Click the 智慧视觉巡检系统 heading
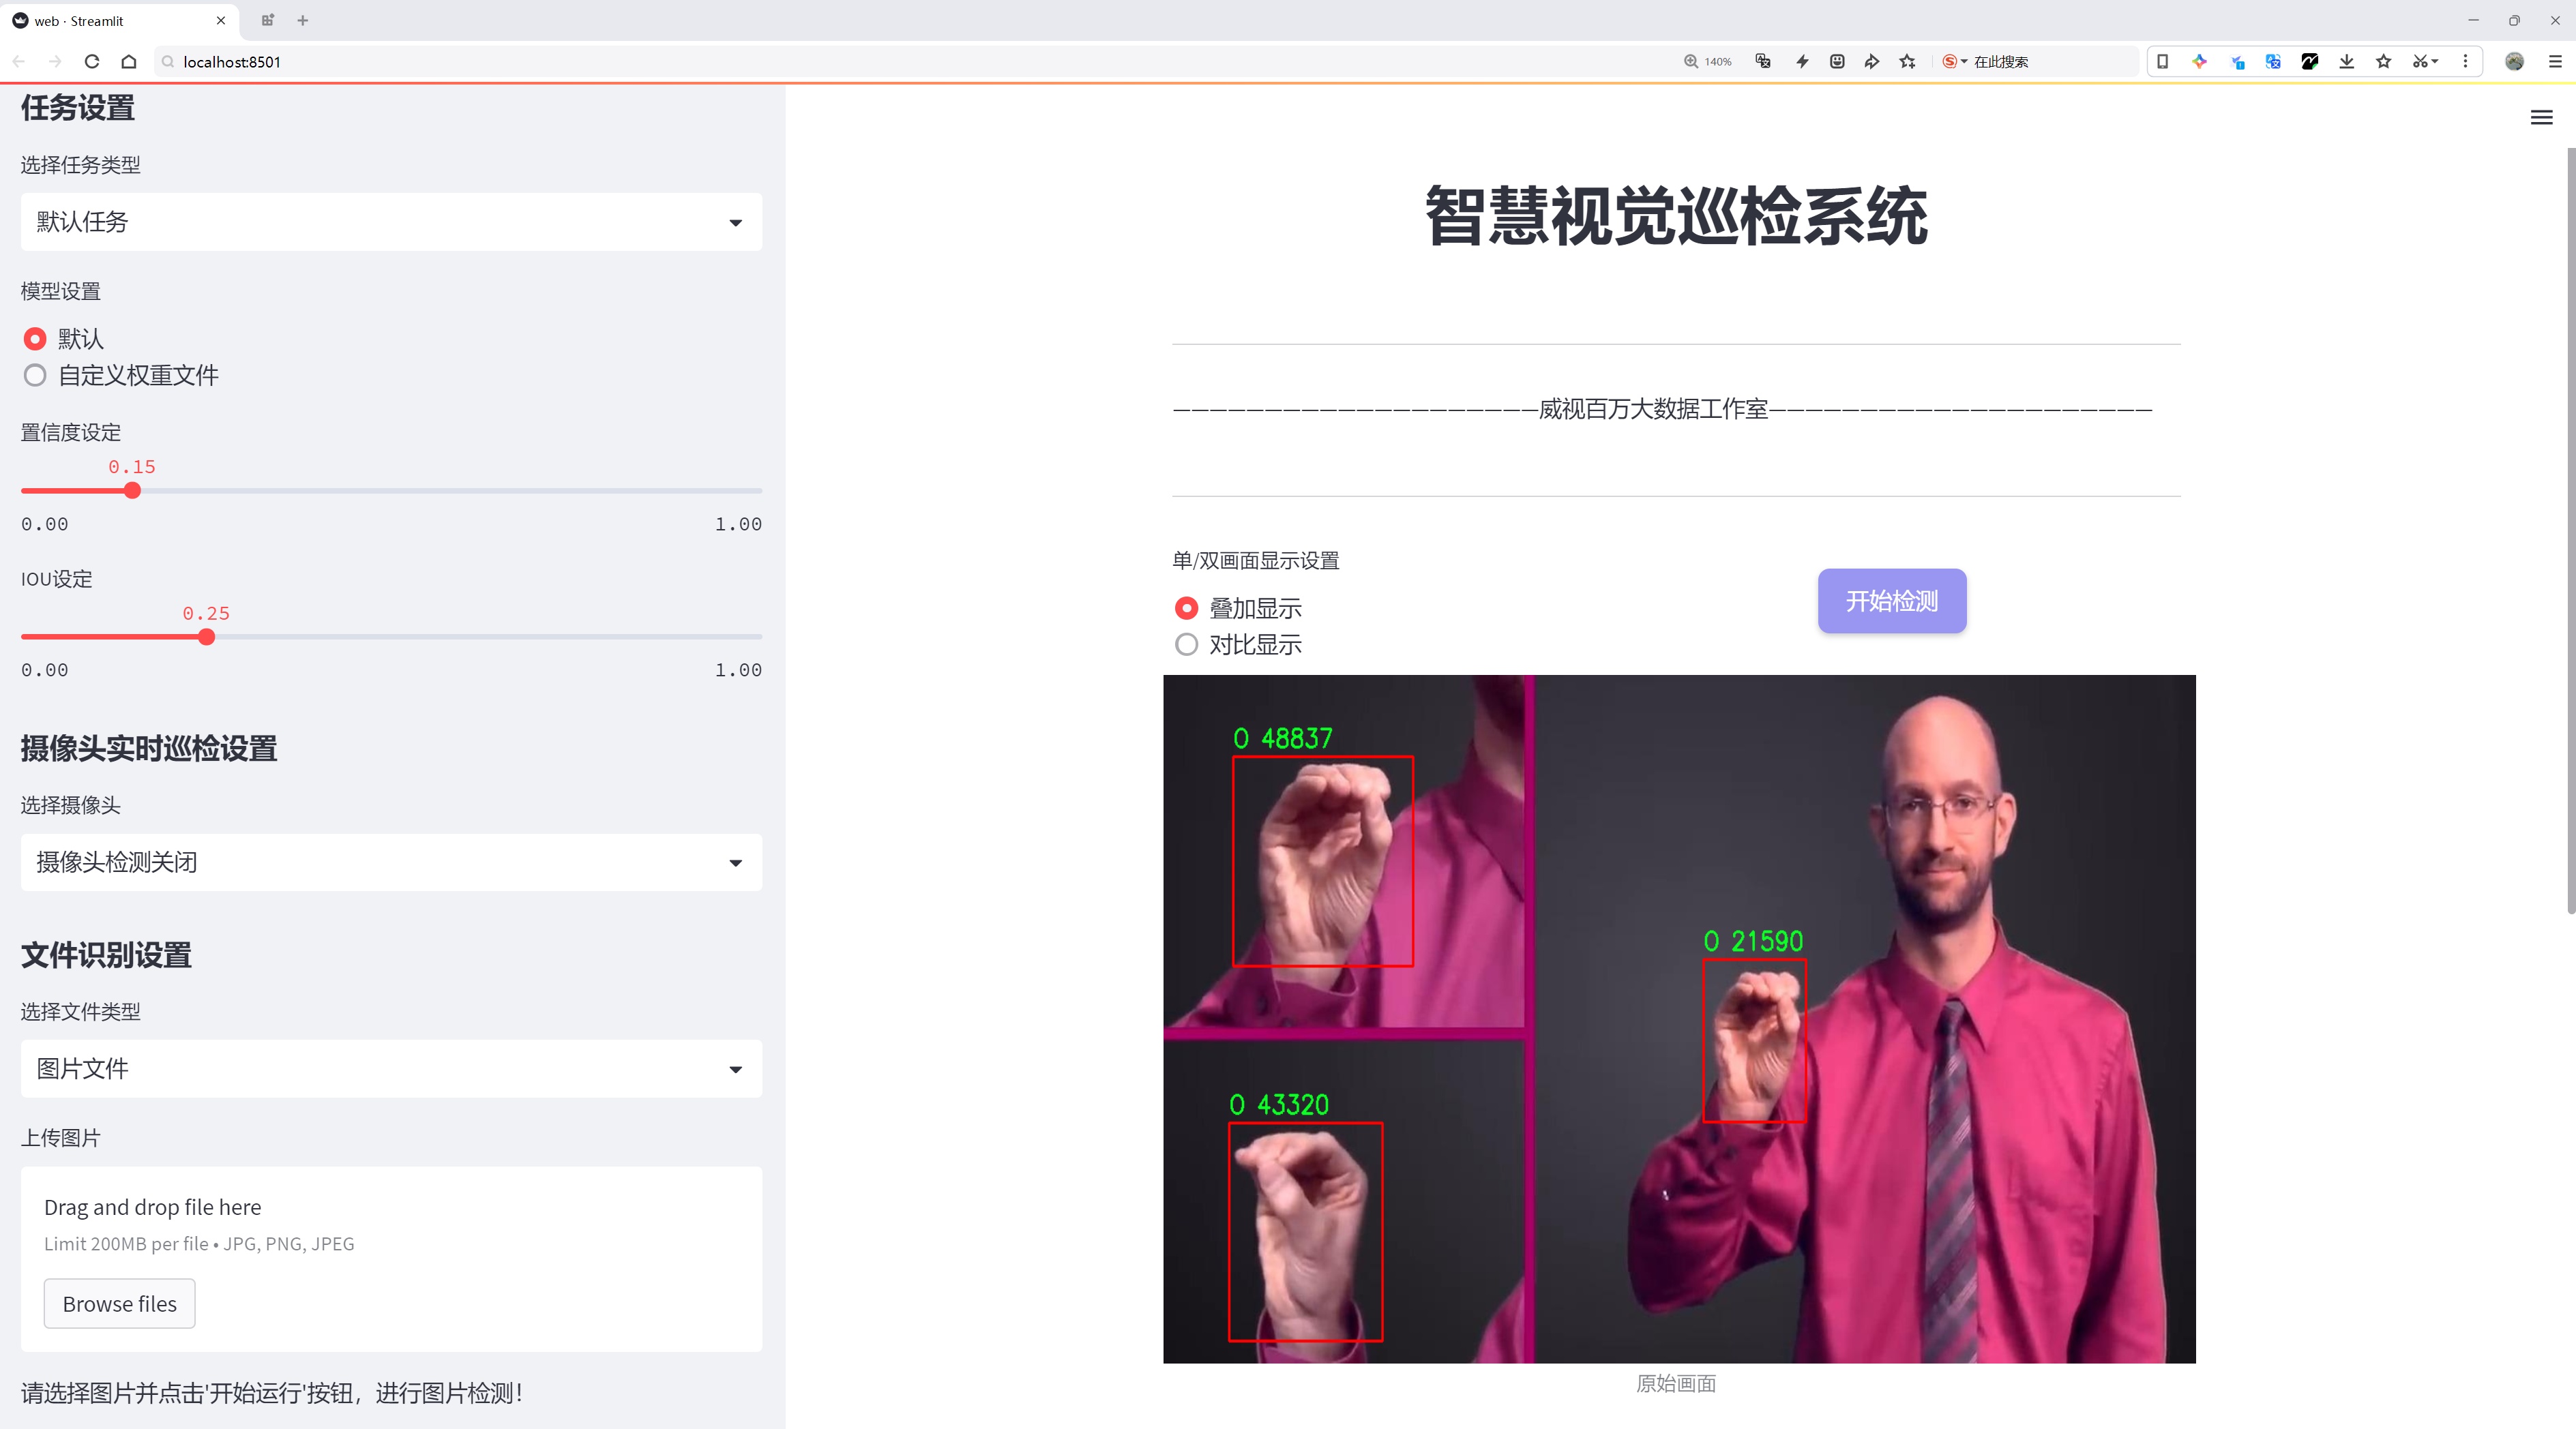Viewport: 2576px width, 1429px height. pos(1676,216)
